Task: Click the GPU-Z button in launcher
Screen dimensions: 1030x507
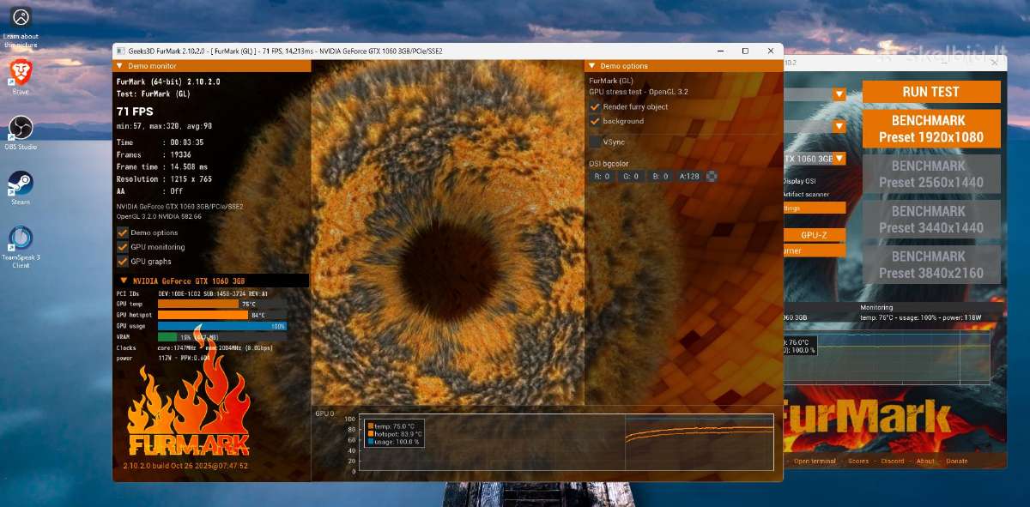Action: (815, 234)
